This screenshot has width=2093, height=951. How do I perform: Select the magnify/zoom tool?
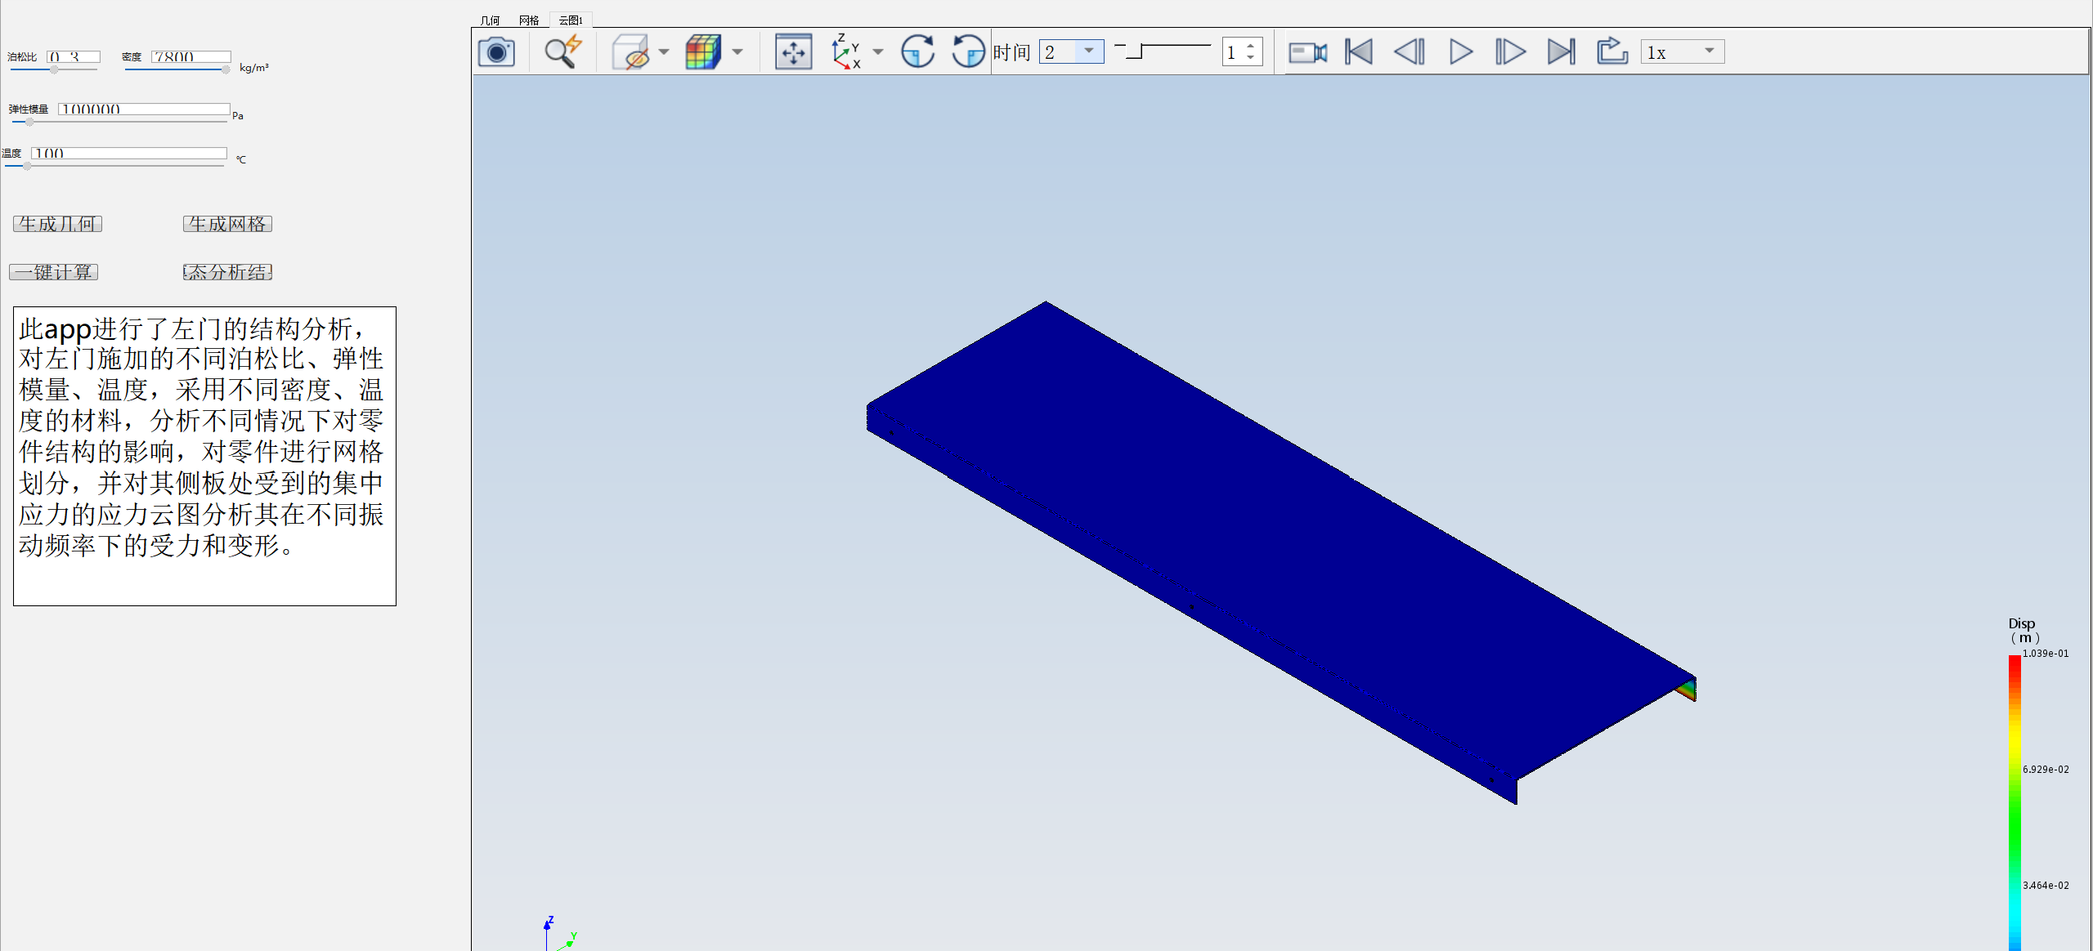pos(562,52)
